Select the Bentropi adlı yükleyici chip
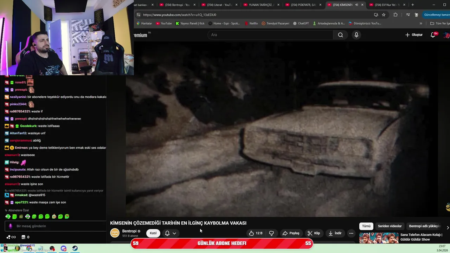The height and width of the screenshot is (253, 450). coord(425,226)
